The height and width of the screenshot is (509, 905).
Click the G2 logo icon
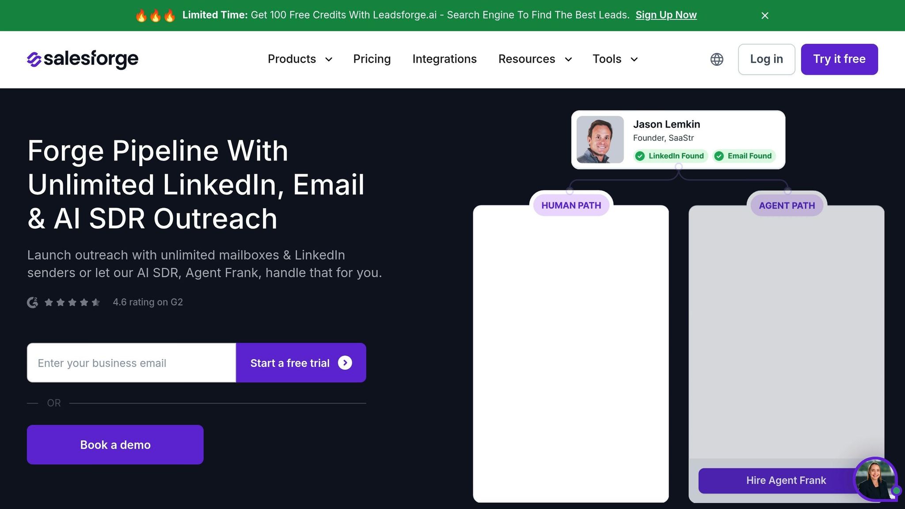pos(33,303)
